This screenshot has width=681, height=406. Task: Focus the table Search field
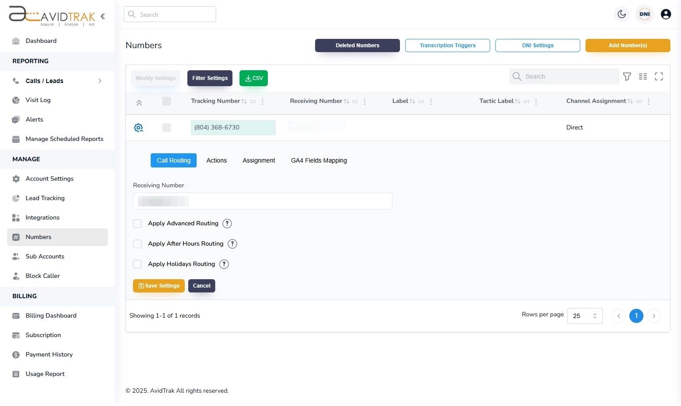coord(564,76)
